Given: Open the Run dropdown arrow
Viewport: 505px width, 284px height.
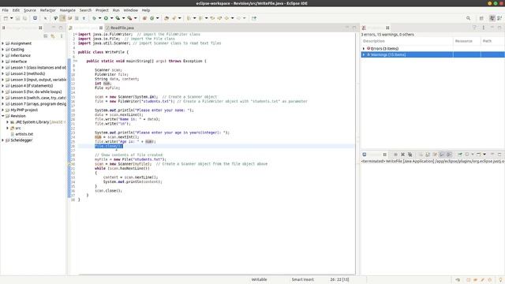Looking at the screenshot, I should [111, 18].
